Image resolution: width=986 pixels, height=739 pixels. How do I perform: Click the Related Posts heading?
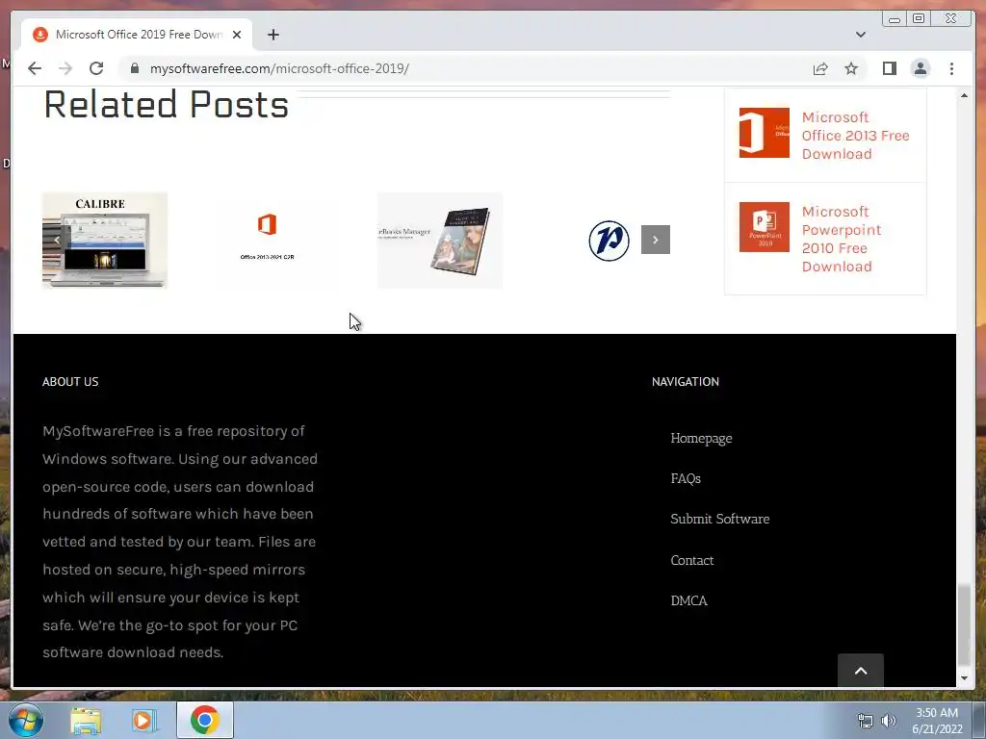click(x=166, y=104)
